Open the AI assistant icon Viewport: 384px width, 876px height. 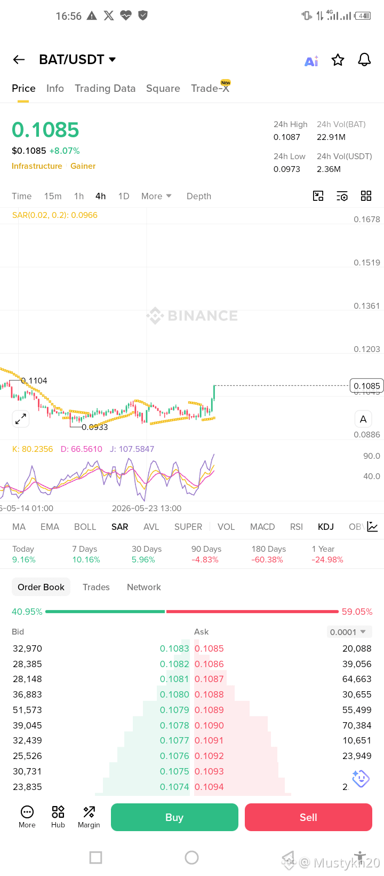pyautogui.click(x=311, y=61)
